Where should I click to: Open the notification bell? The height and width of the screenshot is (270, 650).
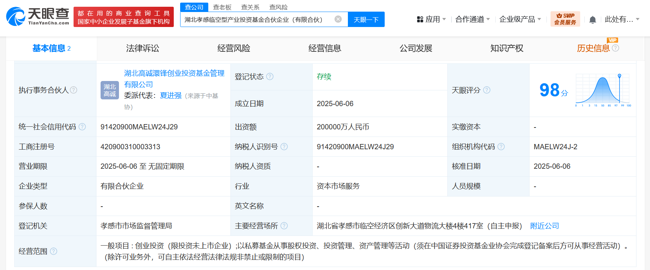(593, 19)
